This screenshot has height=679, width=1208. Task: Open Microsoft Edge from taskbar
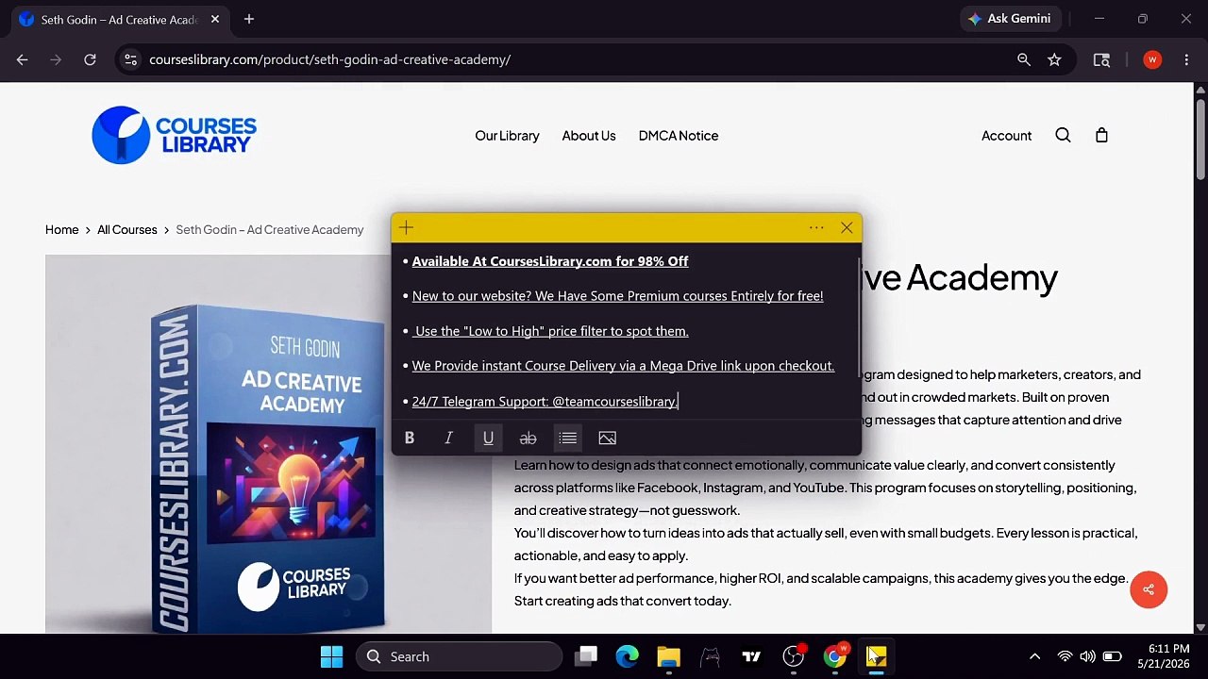click(628, 656)
